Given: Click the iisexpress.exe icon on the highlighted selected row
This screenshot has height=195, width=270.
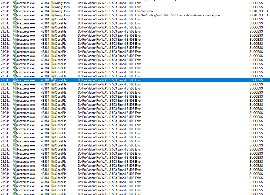Looking at the screenshot, I should pyautogui.click(x=14, y=80).
